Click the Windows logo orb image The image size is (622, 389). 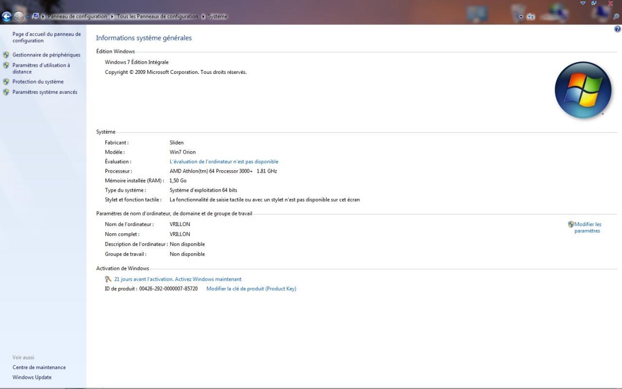click(x=583, y=90)
